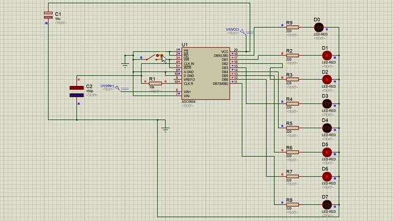Click the lit D1 LED symbol
This screenshot has width=393, height=221.
[327, 55]
